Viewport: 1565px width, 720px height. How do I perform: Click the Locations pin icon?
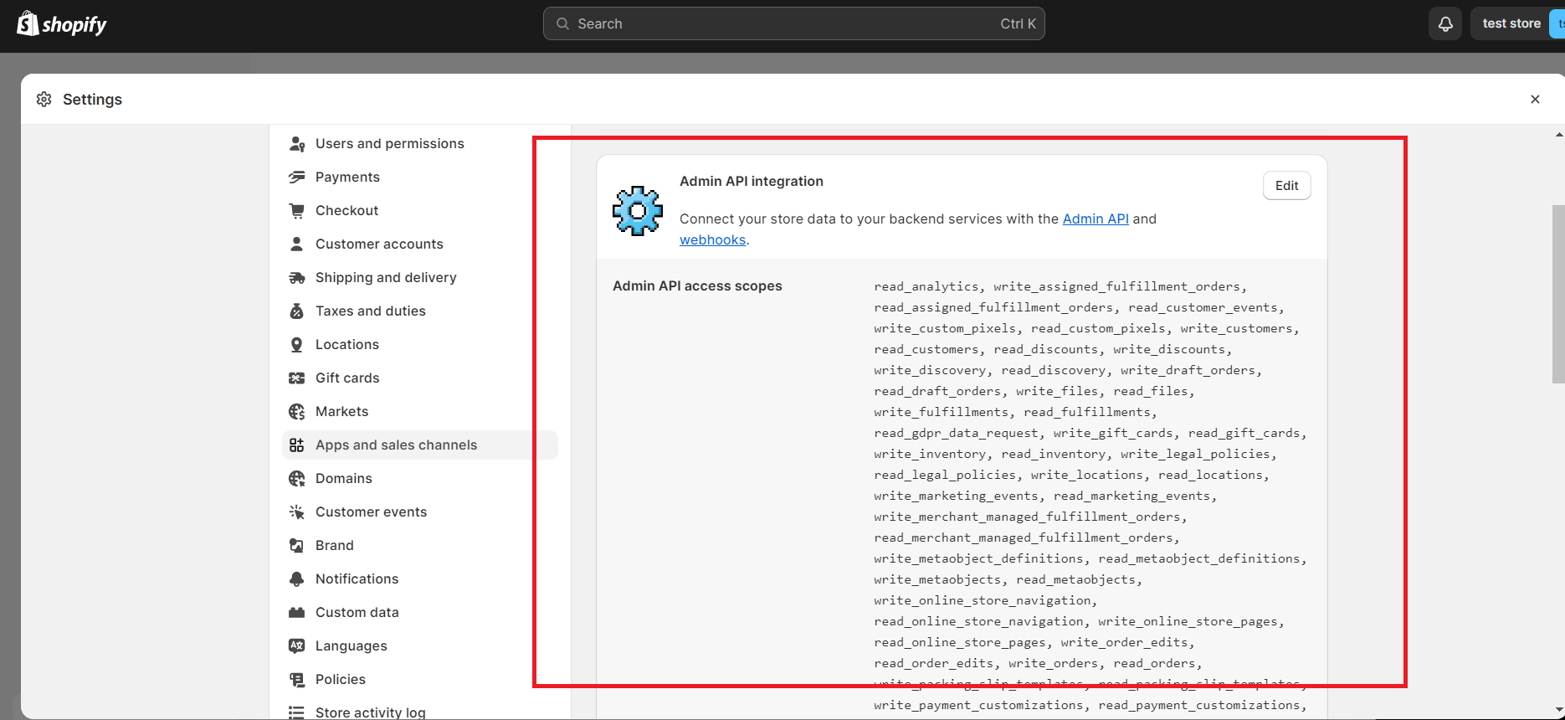point(296,345)
